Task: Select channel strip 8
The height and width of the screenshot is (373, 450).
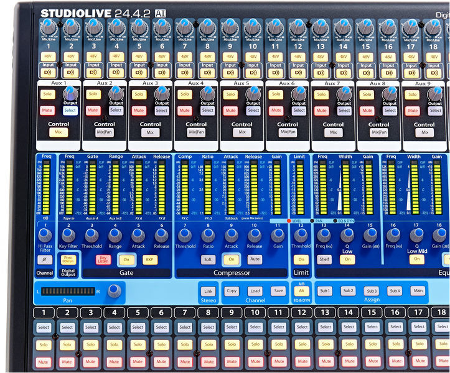Action: pyautogui.click(x=209, y=327)
